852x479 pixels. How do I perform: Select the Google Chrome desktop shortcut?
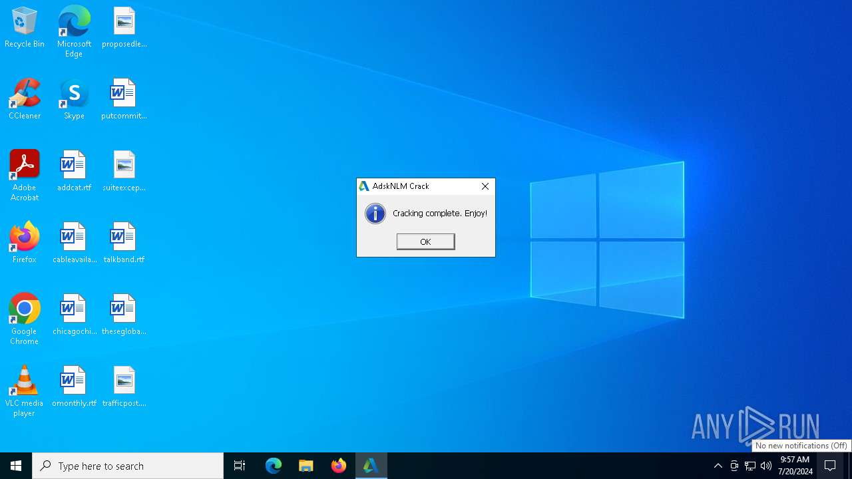tap(25, 319)
